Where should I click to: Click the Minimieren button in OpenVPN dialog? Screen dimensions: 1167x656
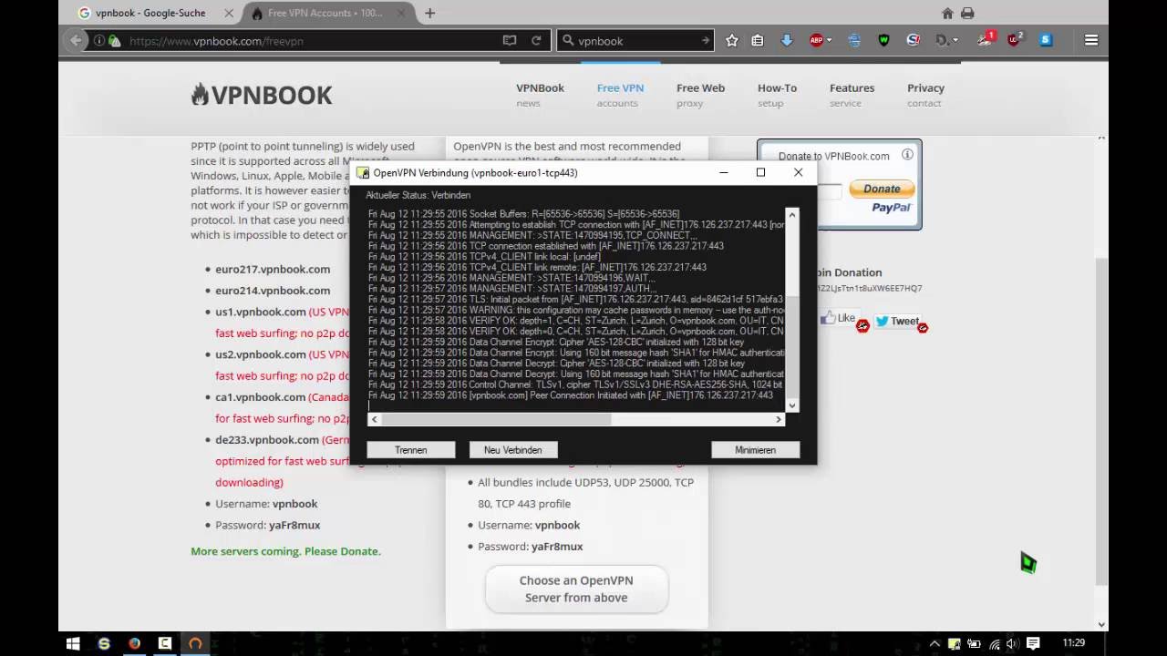click(755, 450)
